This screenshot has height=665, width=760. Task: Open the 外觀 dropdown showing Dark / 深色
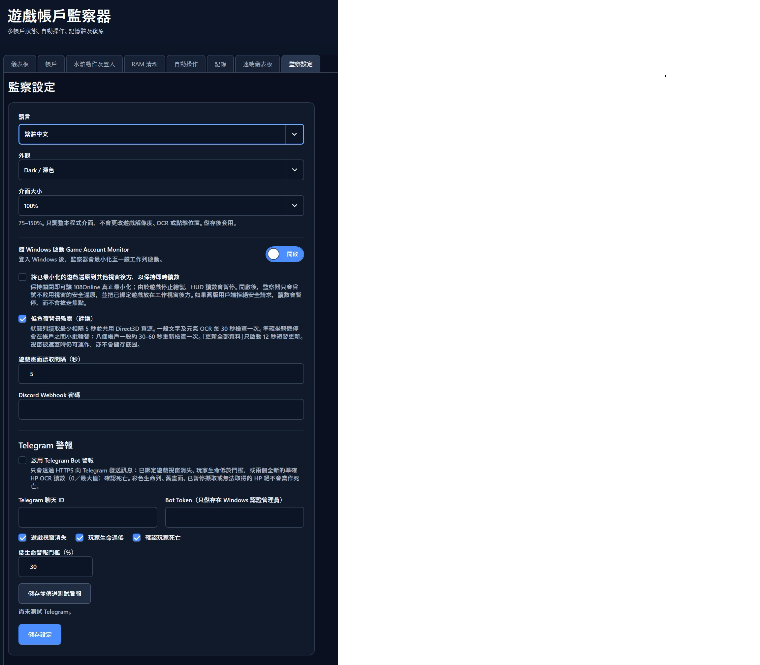(161, 170)
